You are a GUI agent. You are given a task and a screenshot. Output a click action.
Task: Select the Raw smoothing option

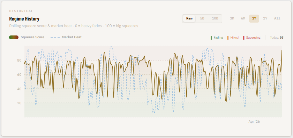(189, 18)
